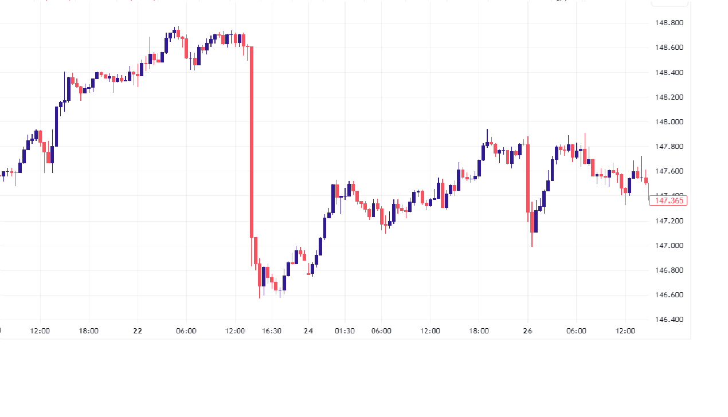Click the 147.200 price axis label

click(x=669, y=221)
